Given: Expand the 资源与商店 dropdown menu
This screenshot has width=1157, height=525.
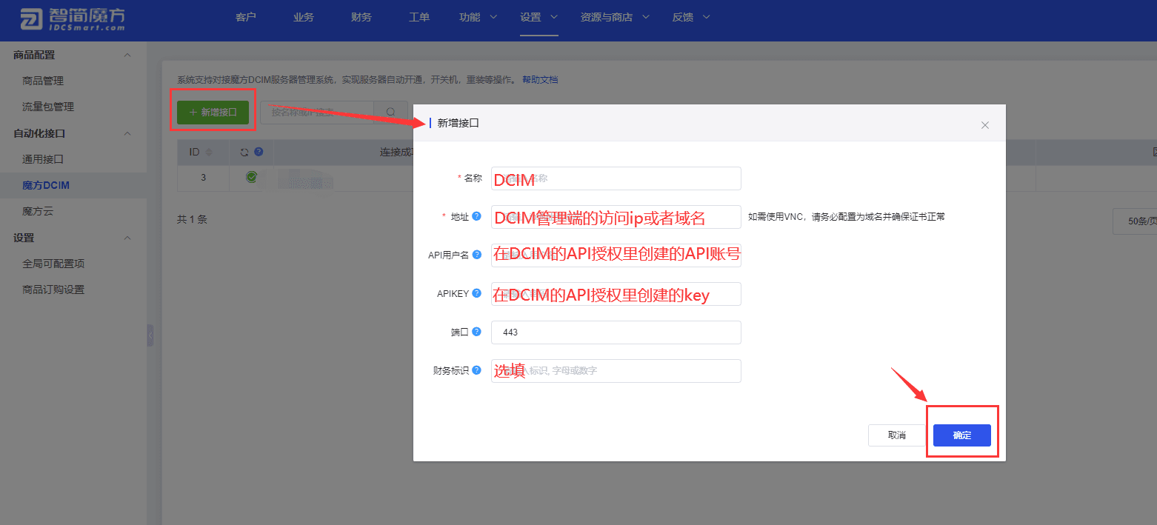Looking at the screenshot, I should pos(615,17).
